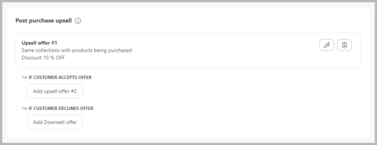Viewport: 377px width, 145px height.
Task: Select the Post purchase upsell heading
Action: click(44, 21)
